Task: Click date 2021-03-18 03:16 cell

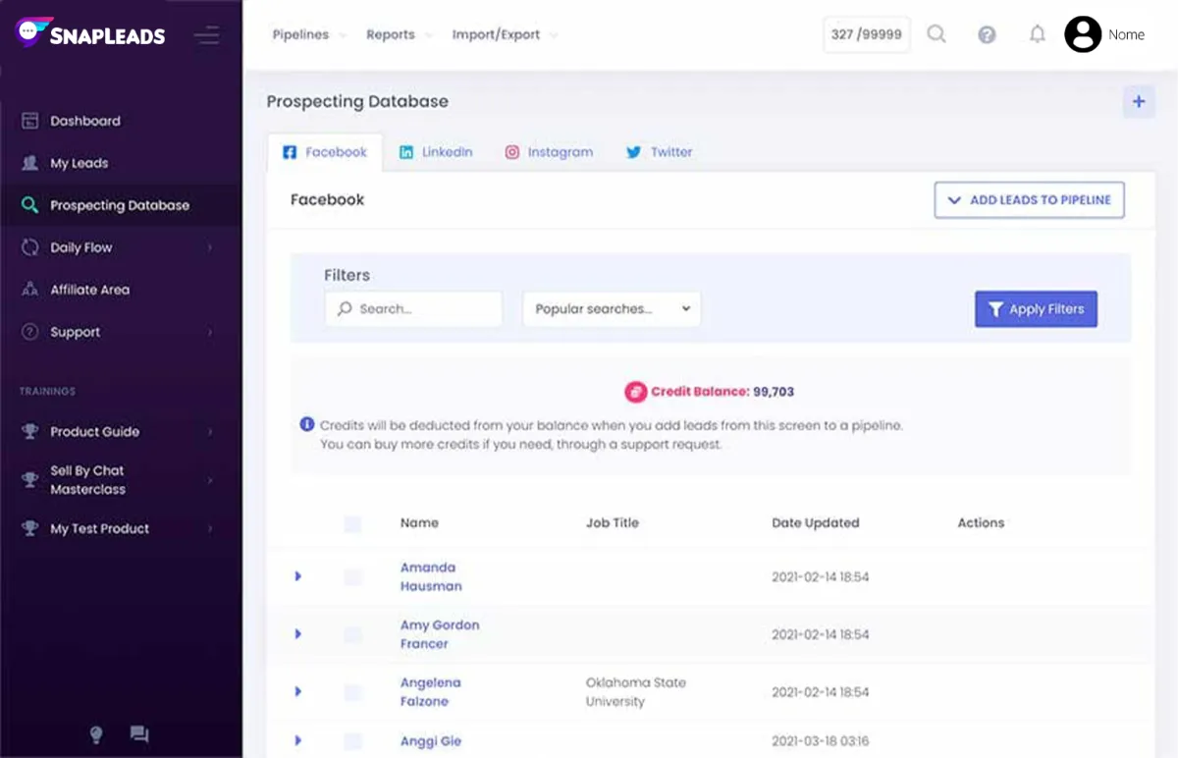Action: click(x=820, y=741)
